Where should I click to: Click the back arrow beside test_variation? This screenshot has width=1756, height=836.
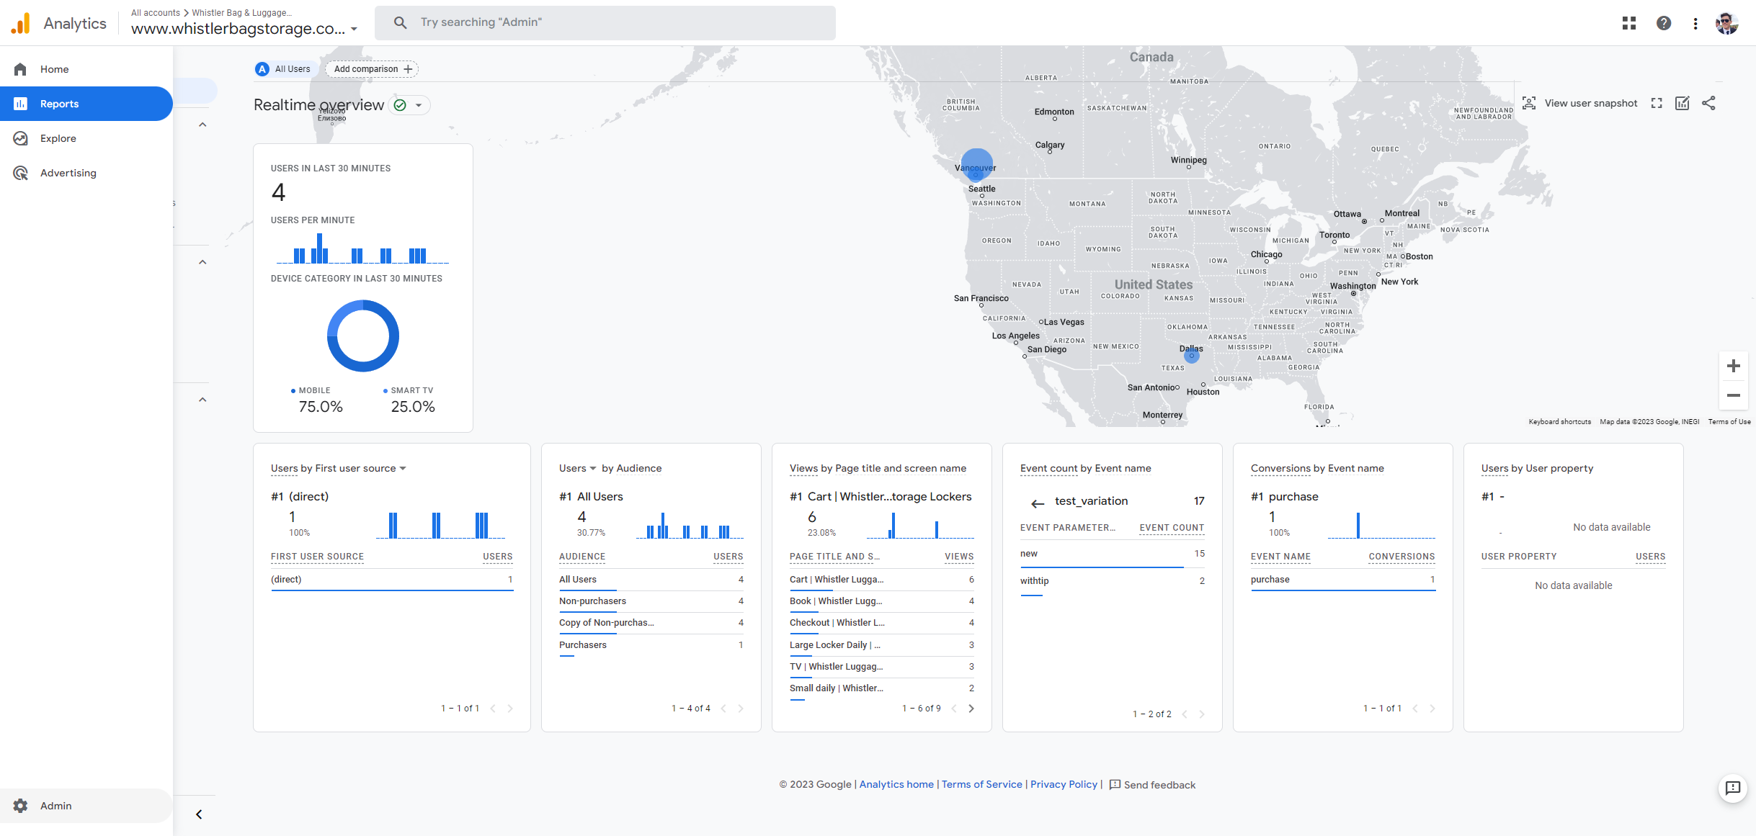pyautogui.click(x=1038, y=503)
